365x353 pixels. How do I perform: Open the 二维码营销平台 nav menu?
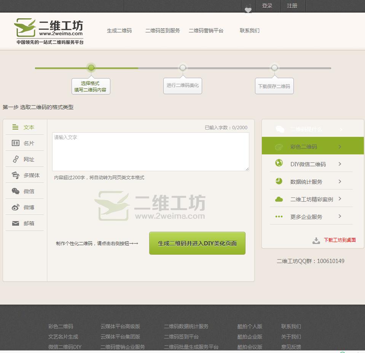tap(206, 30)
